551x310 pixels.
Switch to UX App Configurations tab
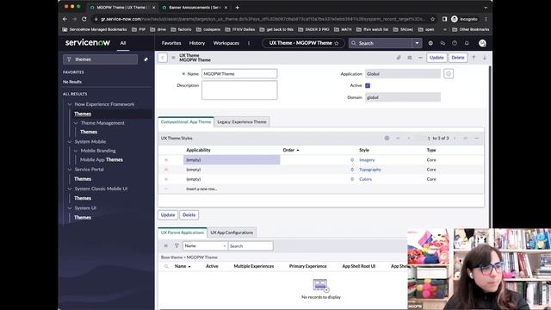pyautogui.click(x=232, y=232)
